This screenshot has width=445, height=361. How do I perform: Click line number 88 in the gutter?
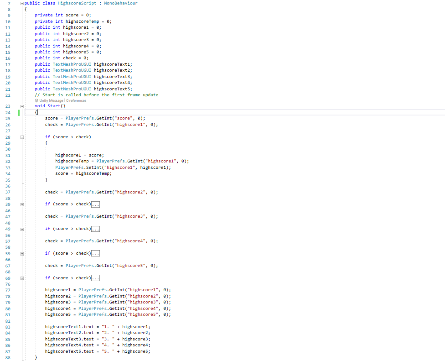[8, 358]
